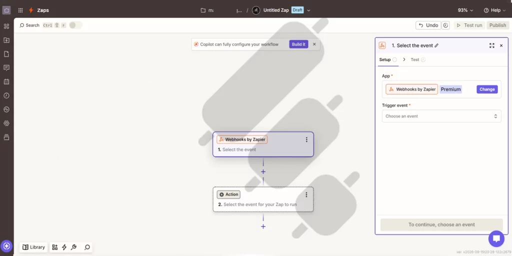The height and width of the screenshot is (256, 512).
Task: Open the blank document icon in sidebar
Action: [x=6, y=54]
